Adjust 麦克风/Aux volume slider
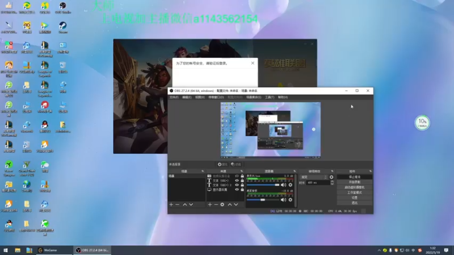 pos(263,185)
